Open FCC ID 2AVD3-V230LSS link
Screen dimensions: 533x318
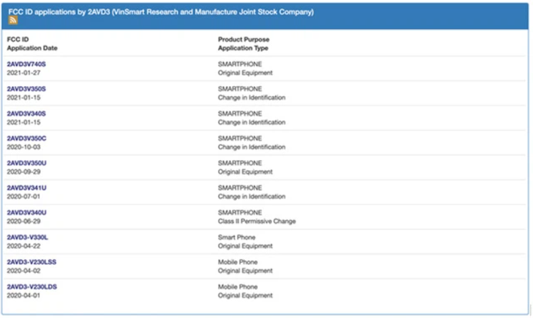point(32,262)
